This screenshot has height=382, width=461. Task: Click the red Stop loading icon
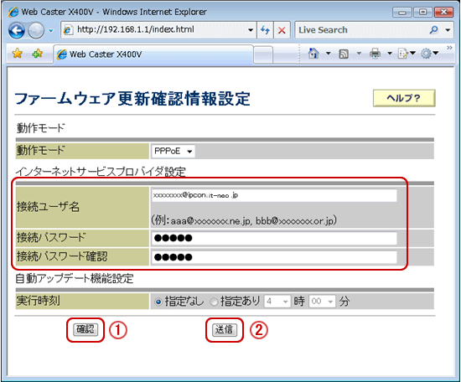282,30
